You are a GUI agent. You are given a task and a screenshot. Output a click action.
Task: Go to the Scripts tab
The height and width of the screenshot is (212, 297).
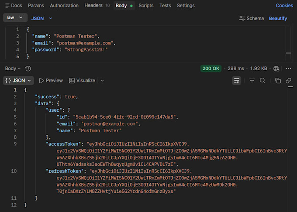[146, 6]
